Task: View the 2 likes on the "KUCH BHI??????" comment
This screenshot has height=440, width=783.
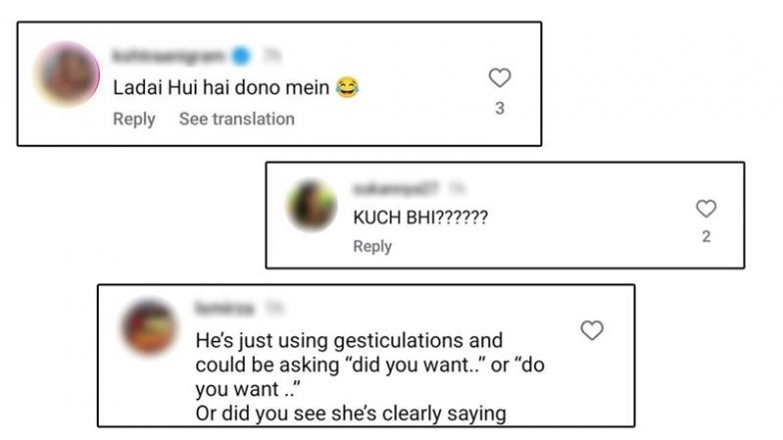Action: pyautogui.click(x=706, y=237)
